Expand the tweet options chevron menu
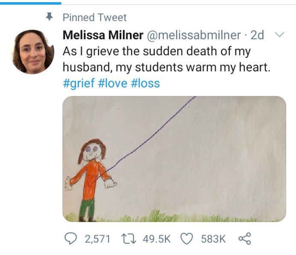The width and height of the screenshot is (296, 255). coord(279,35)
